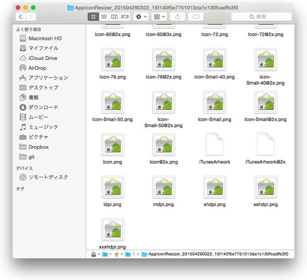Select the Icon-Small-40.png thumbnail
Image resolution: width=307 pixels, height=280 pixels.
tap(215, 60)
